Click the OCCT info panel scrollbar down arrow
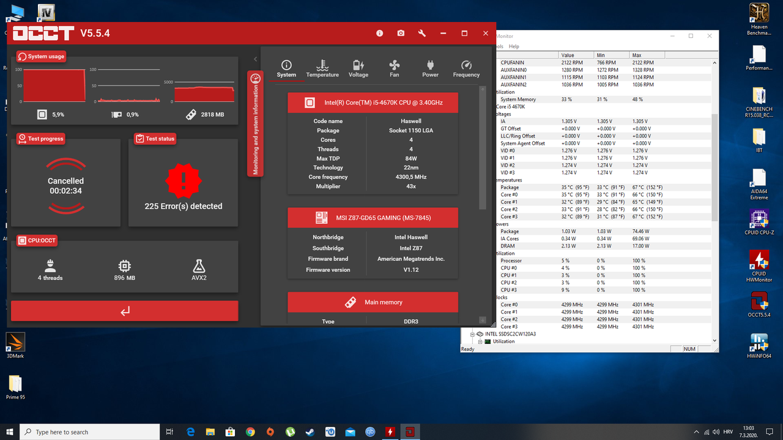 (x=483, y=320)
